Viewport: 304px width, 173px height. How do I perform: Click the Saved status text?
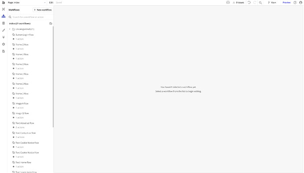[59, 3]
